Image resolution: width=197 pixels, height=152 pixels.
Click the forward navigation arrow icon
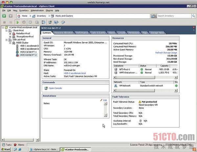[x=11, y=16]
